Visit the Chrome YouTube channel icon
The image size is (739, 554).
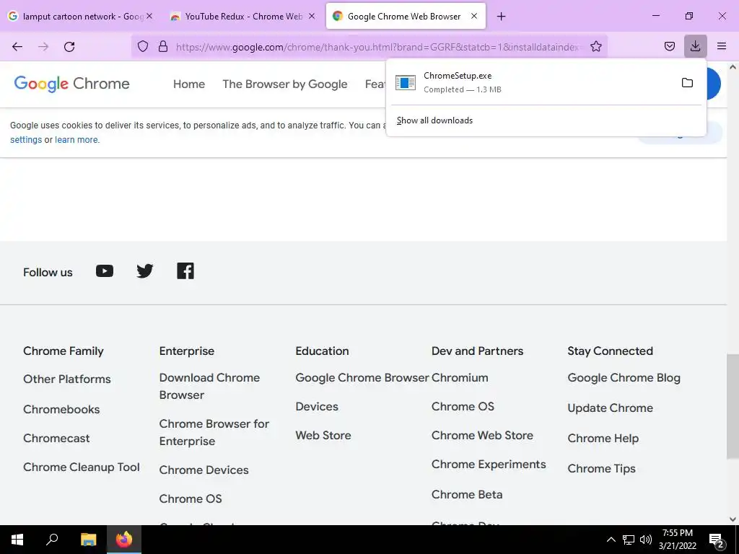pos(105,271)
